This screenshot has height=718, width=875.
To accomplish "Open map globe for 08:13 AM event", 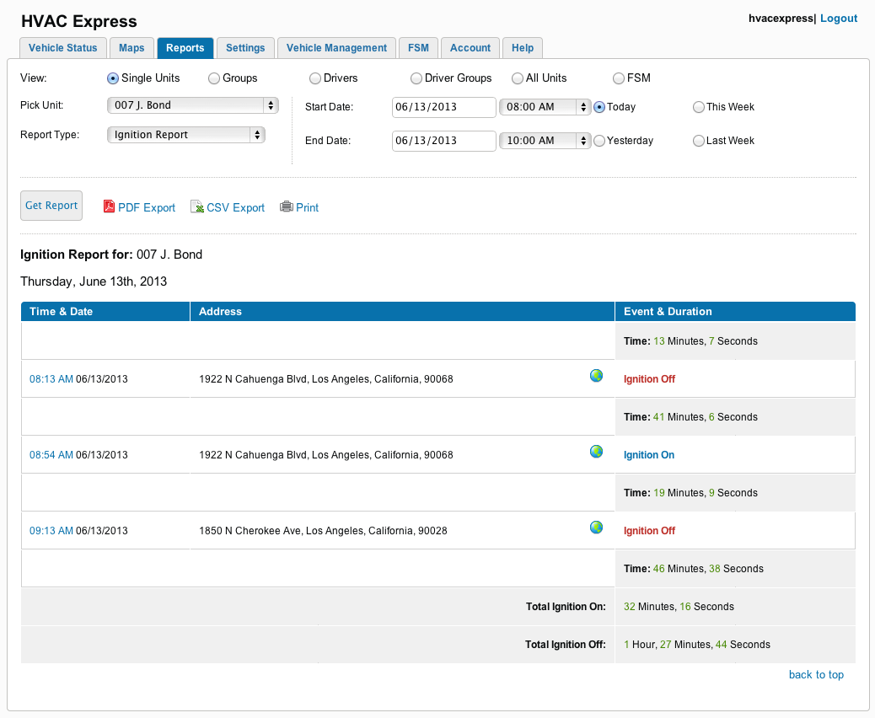I will [x=596, y=376].
